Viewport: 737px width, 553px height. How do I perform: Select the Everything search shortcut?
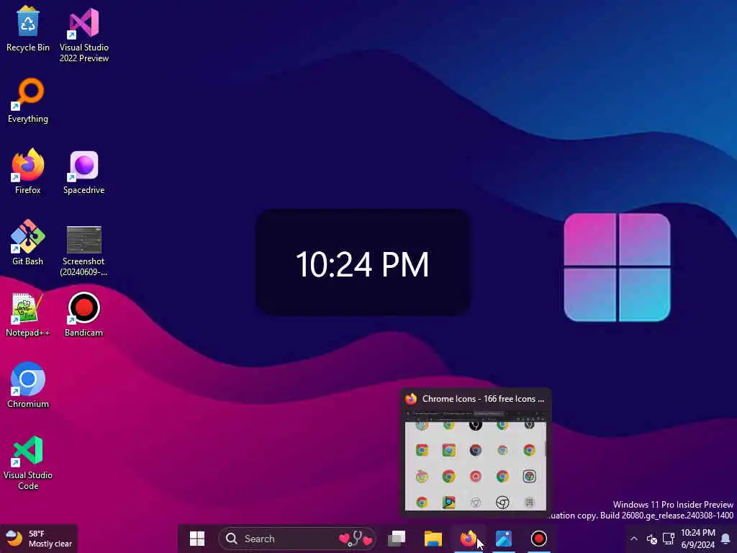coord(28,101)
